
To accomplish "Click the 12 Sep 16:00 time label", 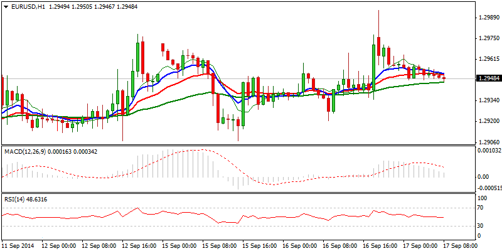I will 139,245.
